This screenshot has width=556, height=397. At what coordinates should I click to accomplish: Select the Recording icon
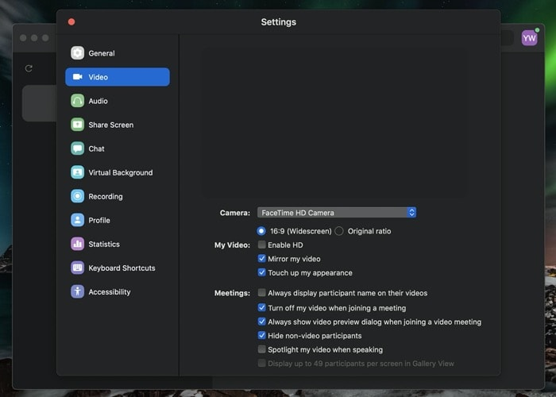click(x=77, y=196)
